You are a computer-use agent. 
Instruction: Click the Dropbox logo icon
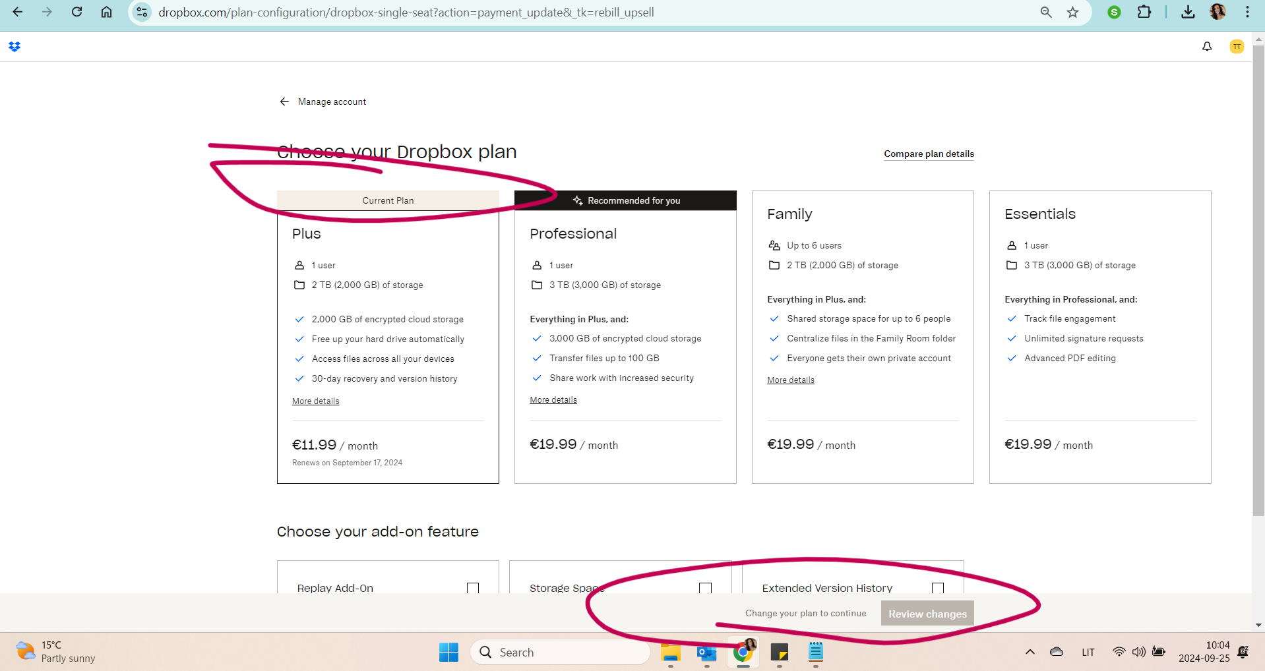pyautogui.click(x=15, y=47)
